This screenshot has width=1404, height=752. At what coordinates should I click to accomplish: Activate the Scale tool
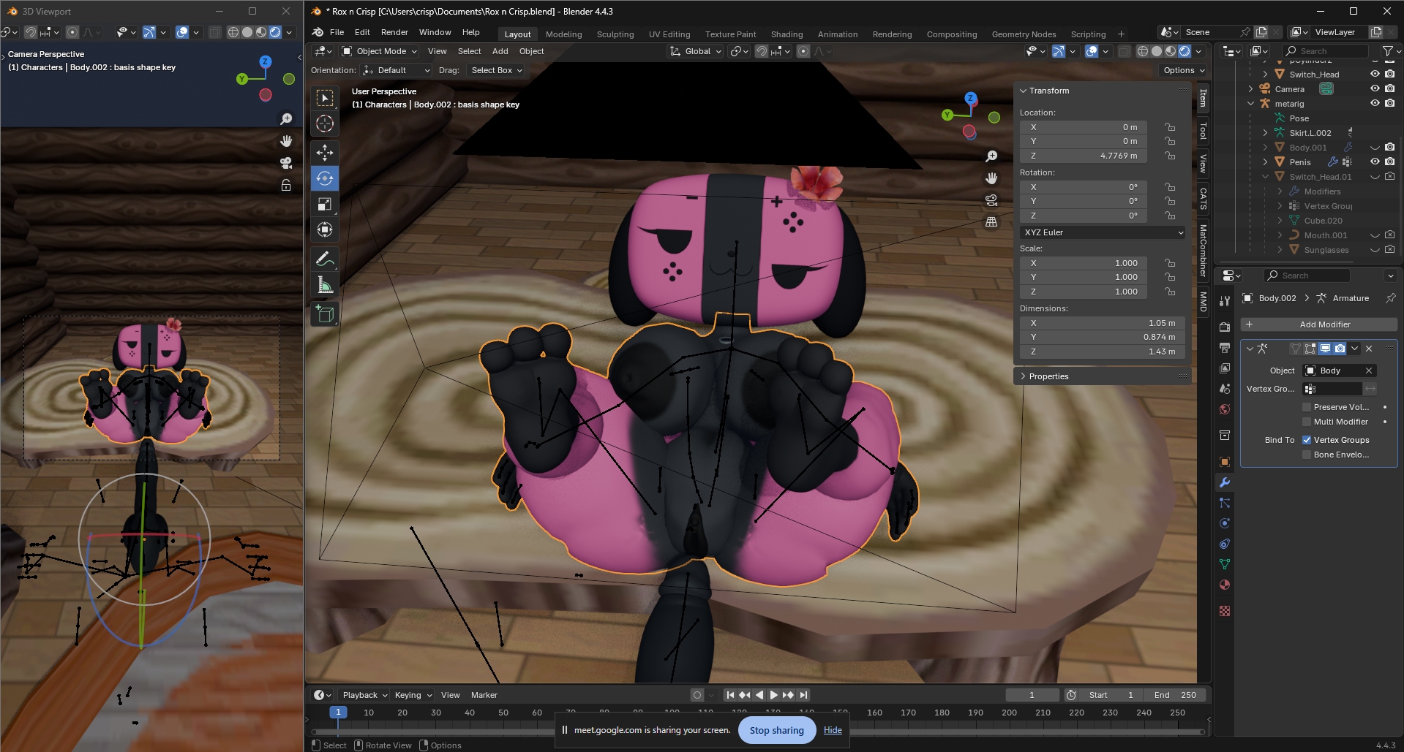click(325, 205)
